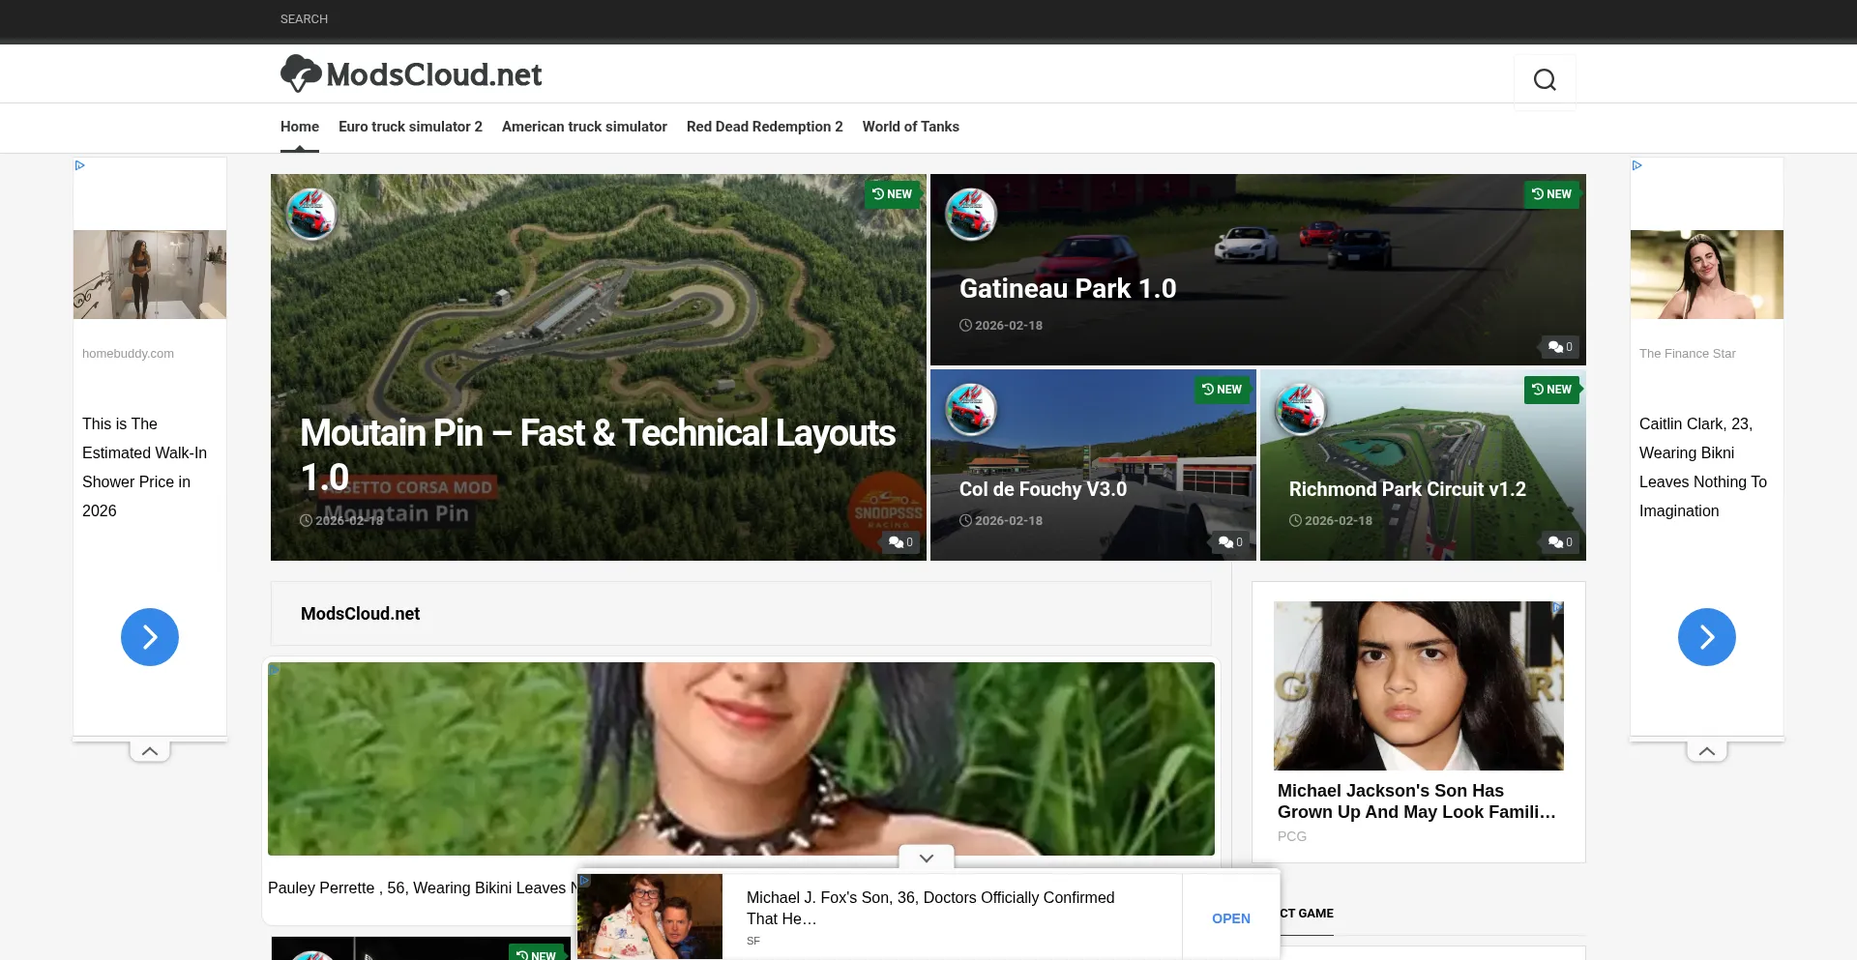Screen dimensions: 1857x960
Task: Collapse left sidebar ad with chevron
Action: (x=150, y=751)
